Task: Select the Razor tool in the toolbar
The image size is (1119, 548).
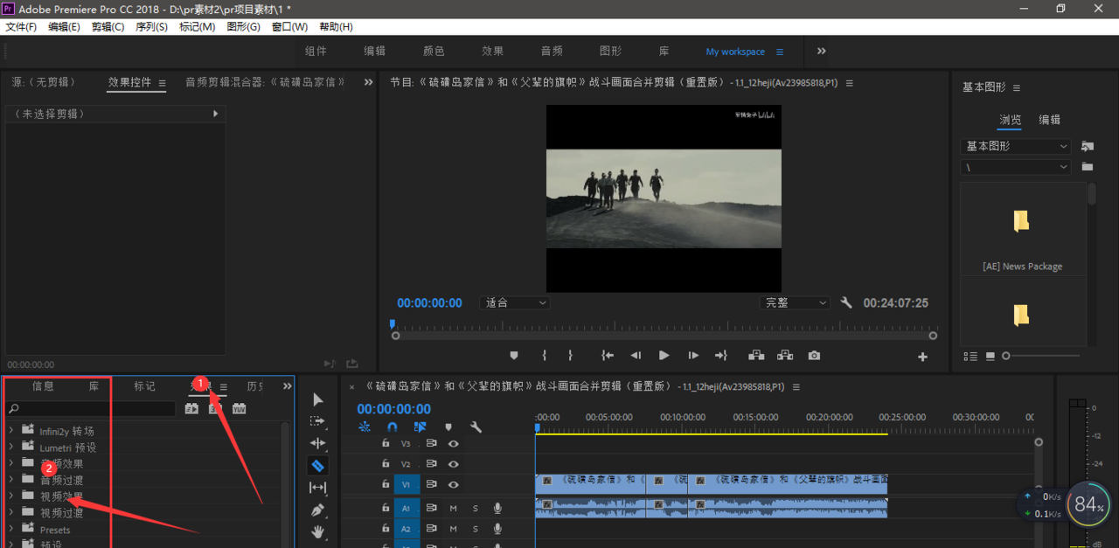Action: point(317,466)
